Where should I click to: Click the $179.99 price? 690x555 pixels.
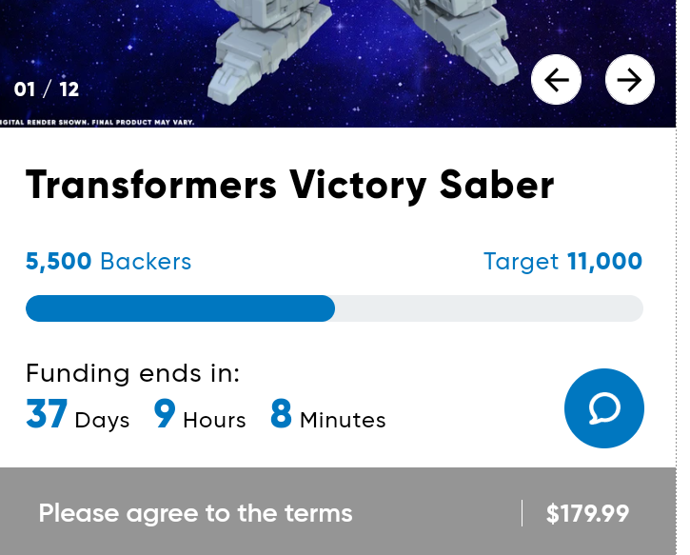click(x=587, y=514)
